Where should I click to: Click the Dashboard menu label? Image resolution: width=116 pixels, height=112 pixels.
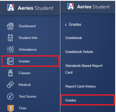[x=27, y=26]
